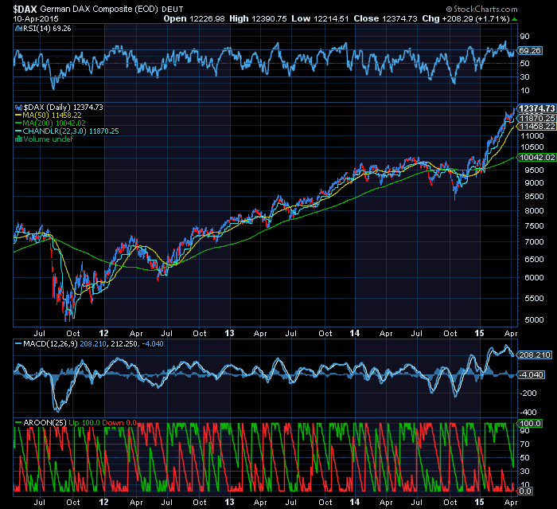Click the 0.0 Aroon Down axis tag
The width and height of the screenshot is (557, 509).
(525, 491)
